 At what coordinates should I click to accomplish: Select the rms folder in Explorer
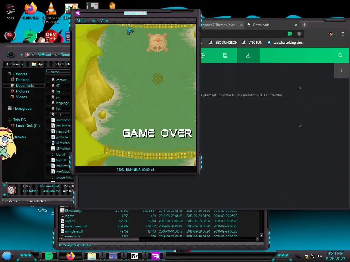coord(59,114)
